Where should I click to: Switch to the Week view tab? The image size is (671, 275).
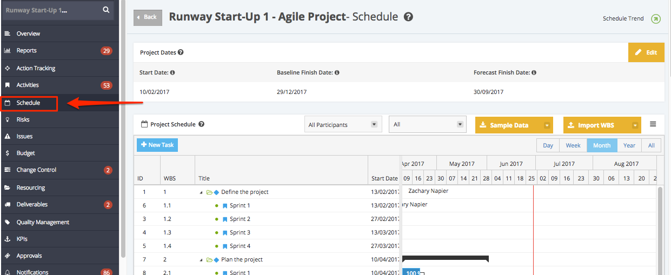coord(573,145)
